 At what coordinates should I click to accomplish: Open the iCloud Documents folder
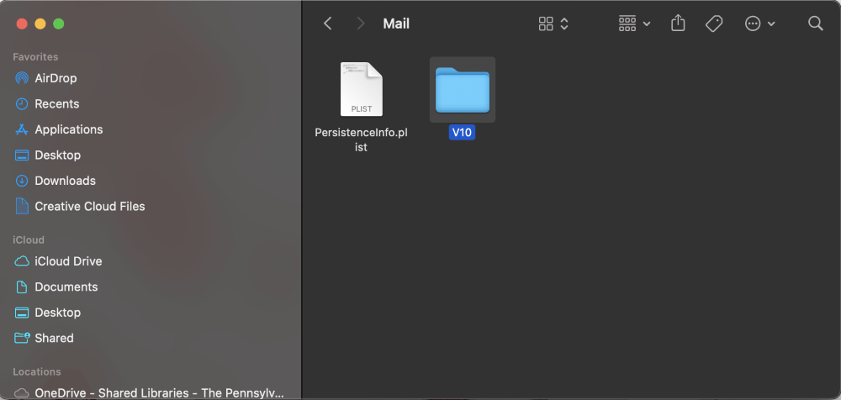[66, 287]
